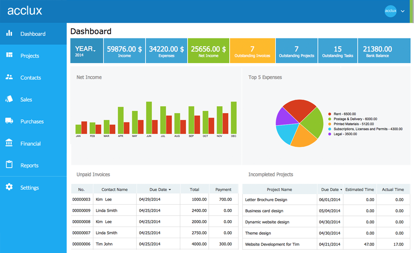Click the Projects icon in sidebar
This screenshot has height=253, width=414.
(x=9, y=55)
